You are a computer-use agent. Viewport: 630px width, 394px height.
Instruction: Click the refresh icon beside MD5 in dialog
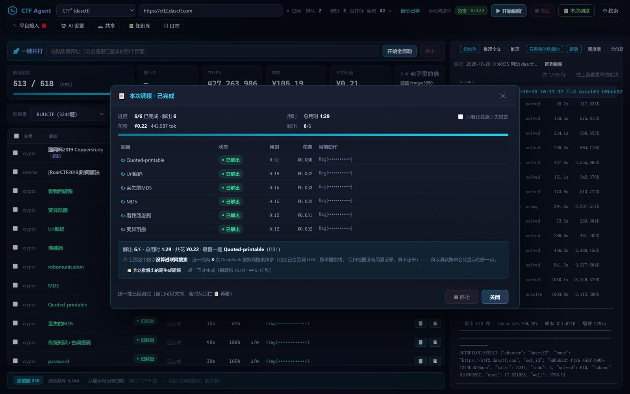coord(123,202)
